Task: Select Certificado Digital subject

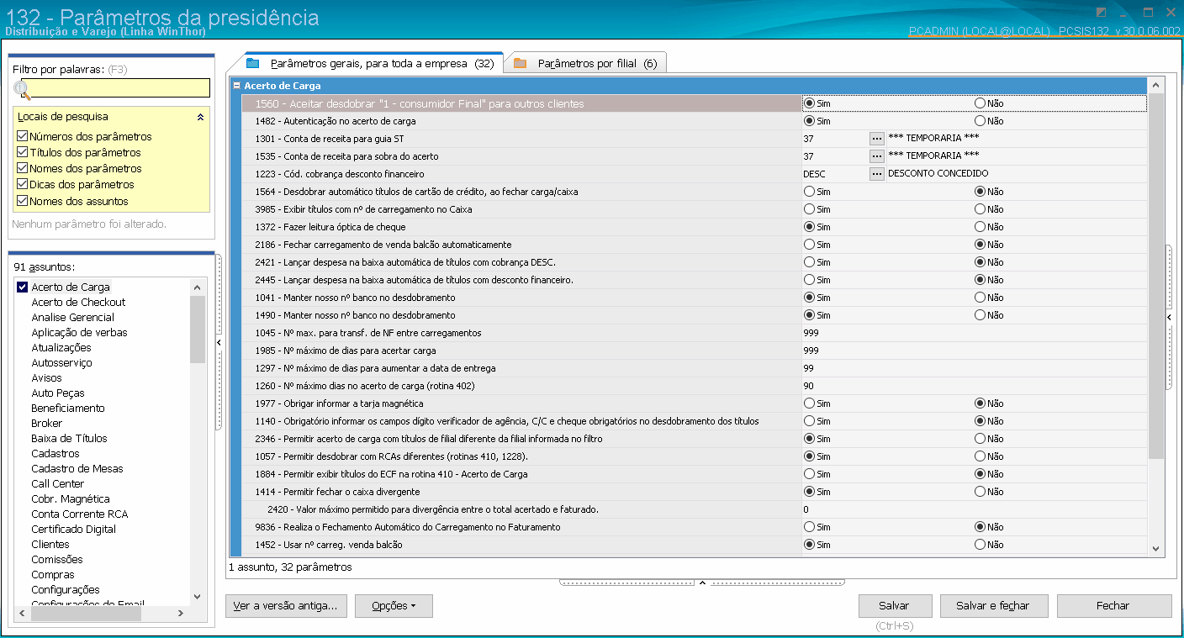Action: [73, 530]
